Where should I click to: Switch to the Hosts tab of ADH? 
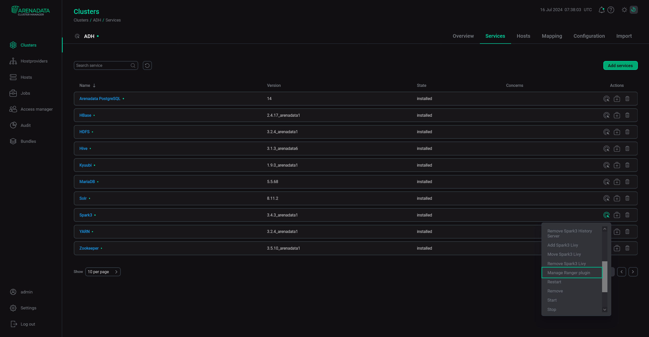click(x=523, y=36)
